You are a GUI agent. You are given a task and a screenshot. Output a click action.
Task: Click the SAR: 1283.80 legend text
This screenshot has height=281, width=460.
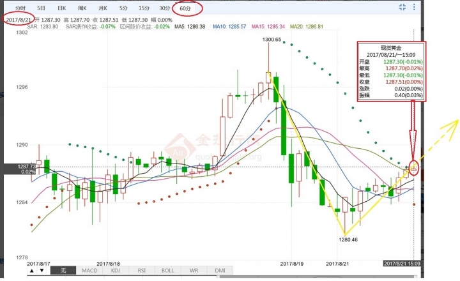pos(43,27)
